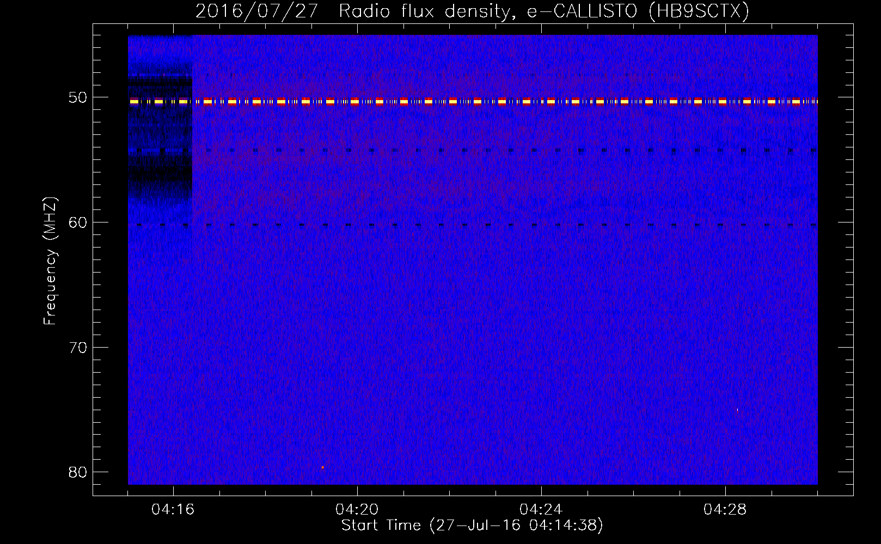Click the '04:24' time tick label

click(x=541, y=510)
